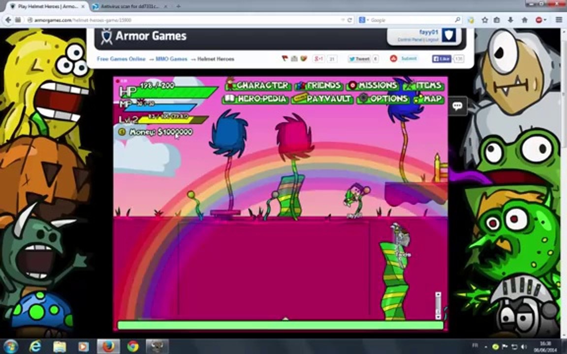
Task: Click the blue MP bar
Action: [x=161, y=107]
